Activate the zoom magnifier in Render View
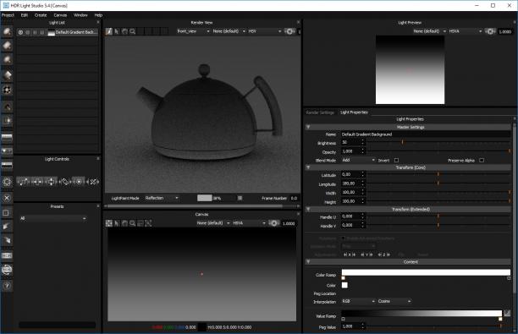The image size is (518, 334). pos(133,31)
